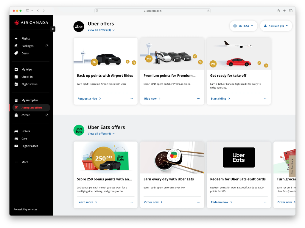Screen dimensions: 305x228
Task: Open the eStore shopping bag icon
Action: (16, 115)
